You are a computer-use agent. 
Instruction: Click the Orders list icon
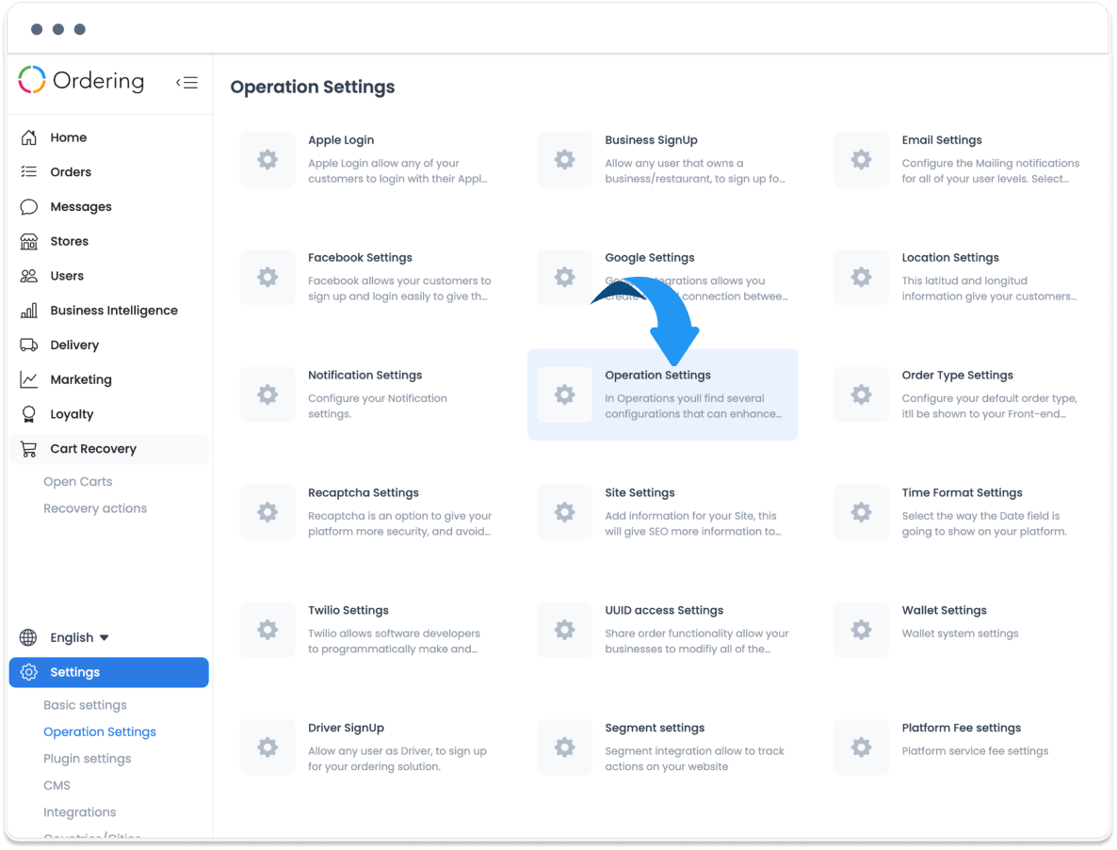coord(28,171)
